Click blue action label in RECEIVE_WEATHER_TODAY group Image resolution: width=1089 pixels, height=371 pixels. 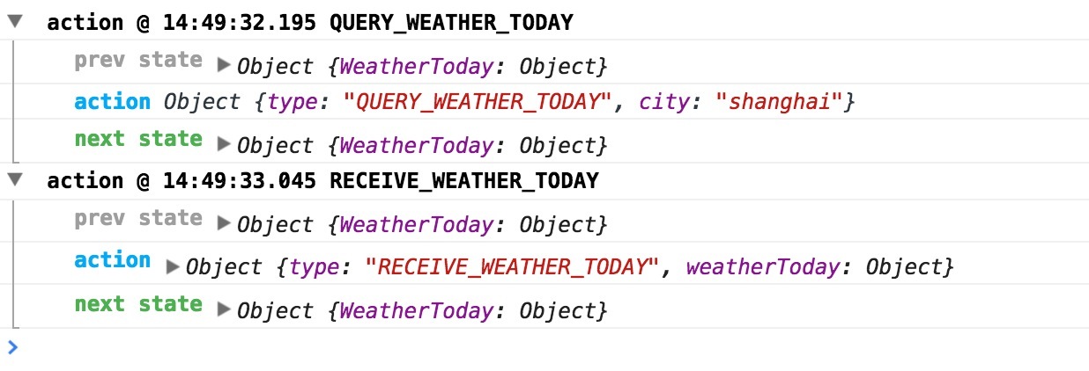point(113,260)
